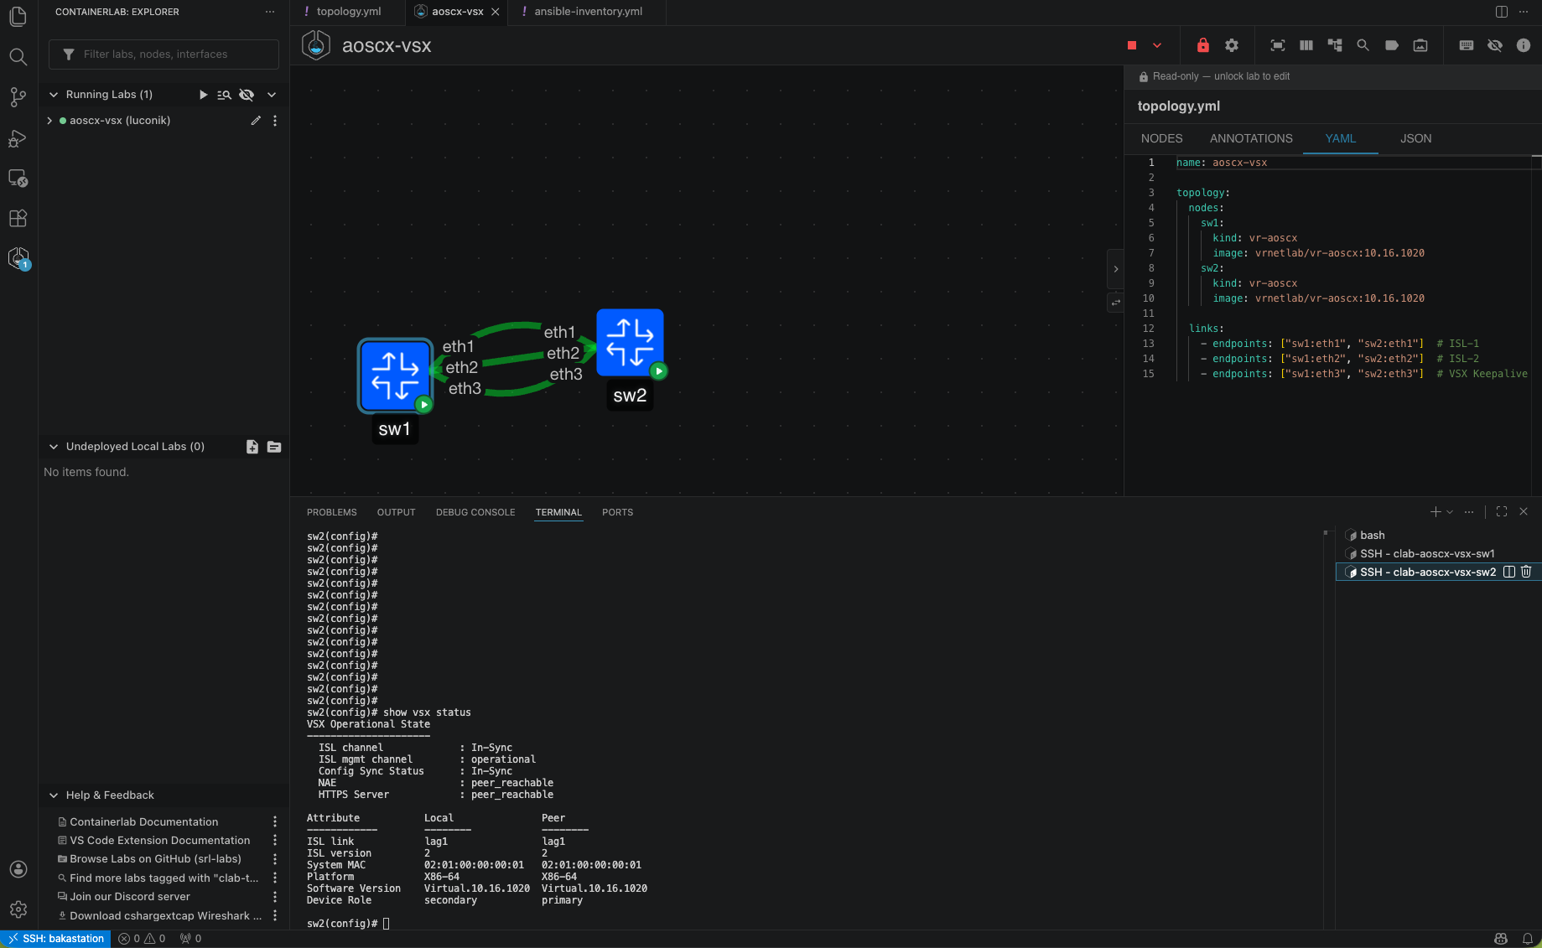1542x948 pixels.
Task: Open deploy options dropdown next to stop button
Action: (1157, 45)
